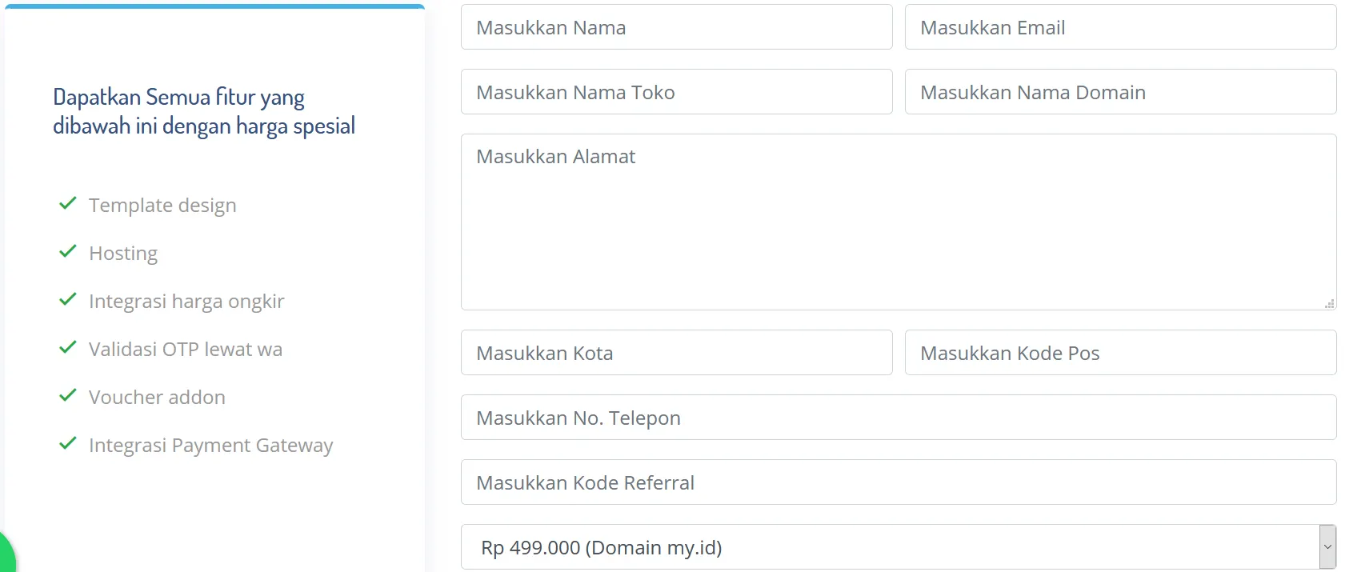Click the checkmark beside Integrasi harga ongkir
Image resolution: width=1345 pixels, height=572 pixels.
[x=68, y=300]
